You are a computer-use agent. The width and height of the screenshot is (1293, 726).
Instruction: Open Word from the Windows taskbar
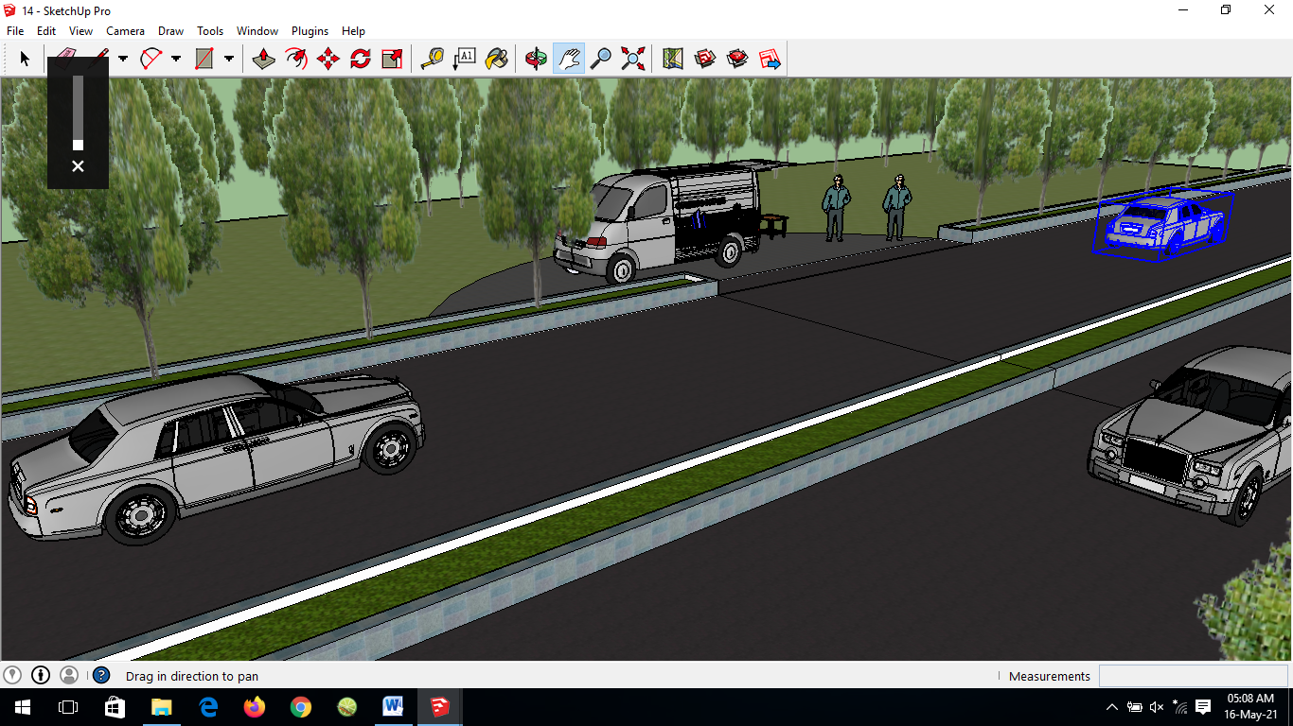[393, 706]
